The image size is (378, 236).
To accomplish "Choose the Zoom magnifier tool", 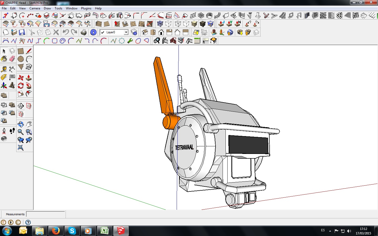I will pyautogui.click(x=21, y=132).
